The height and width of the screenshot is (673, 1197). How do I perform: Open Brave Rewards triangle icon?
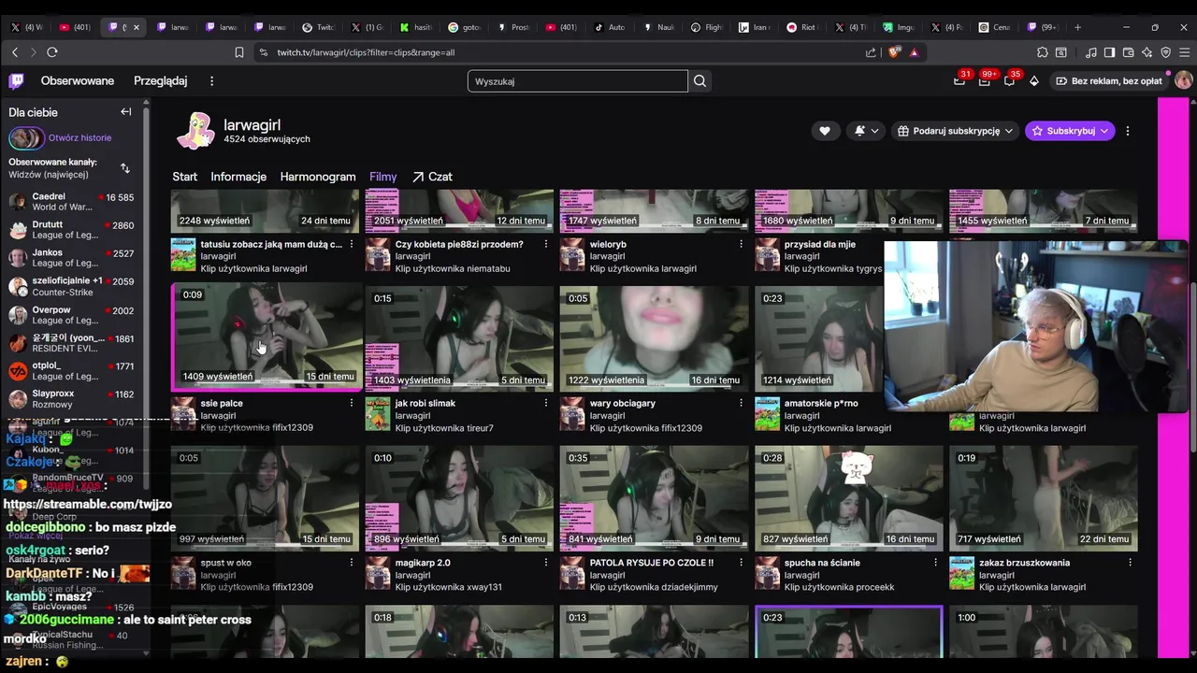coord(914,52)
